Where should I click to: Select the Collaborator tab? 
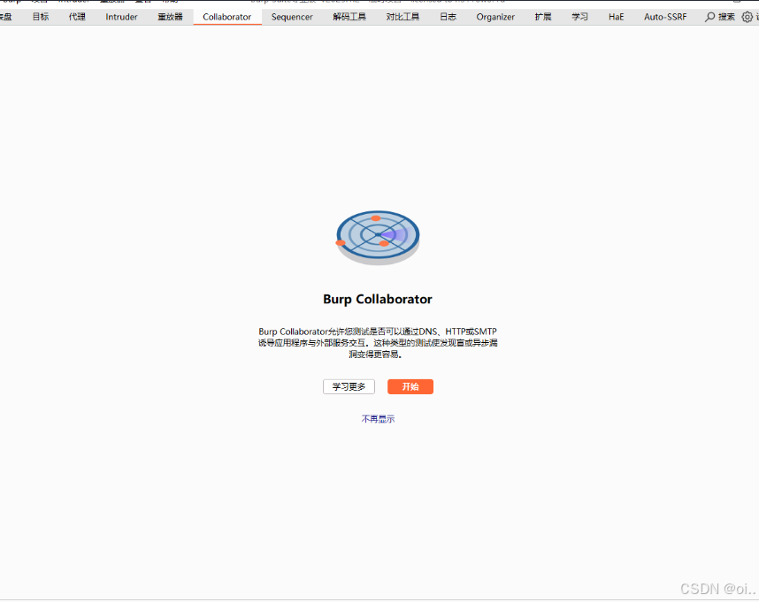[227, 17]
